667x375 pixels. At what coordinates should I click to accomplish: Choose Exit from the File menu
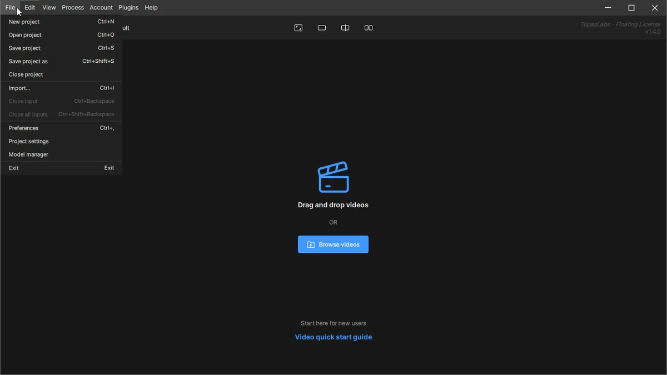click(x=61, y=168)
